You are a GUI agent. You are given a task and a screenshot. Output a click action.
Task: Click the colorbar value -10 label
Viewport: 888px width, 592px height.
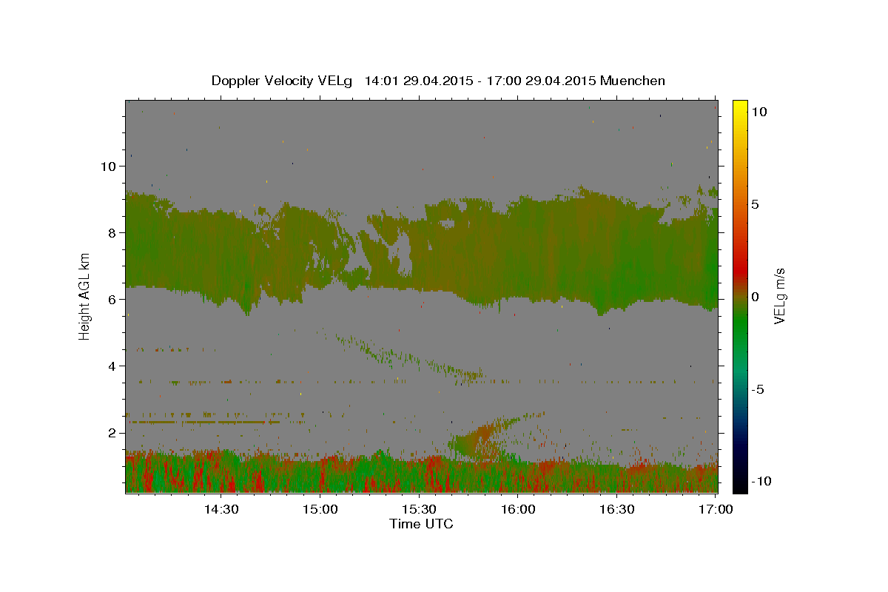click(x=761, y=482)
